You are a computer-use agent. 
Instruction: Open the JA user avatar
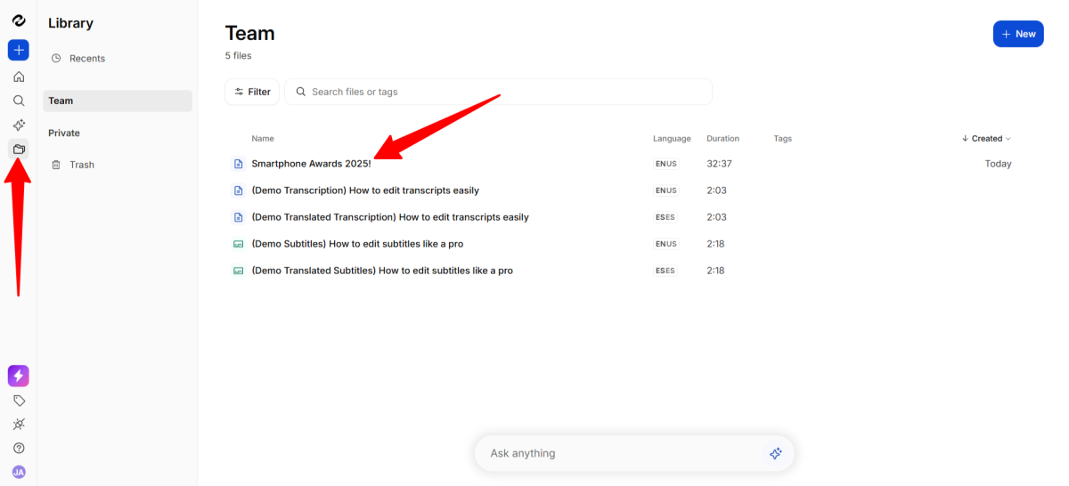pos(19,472)
